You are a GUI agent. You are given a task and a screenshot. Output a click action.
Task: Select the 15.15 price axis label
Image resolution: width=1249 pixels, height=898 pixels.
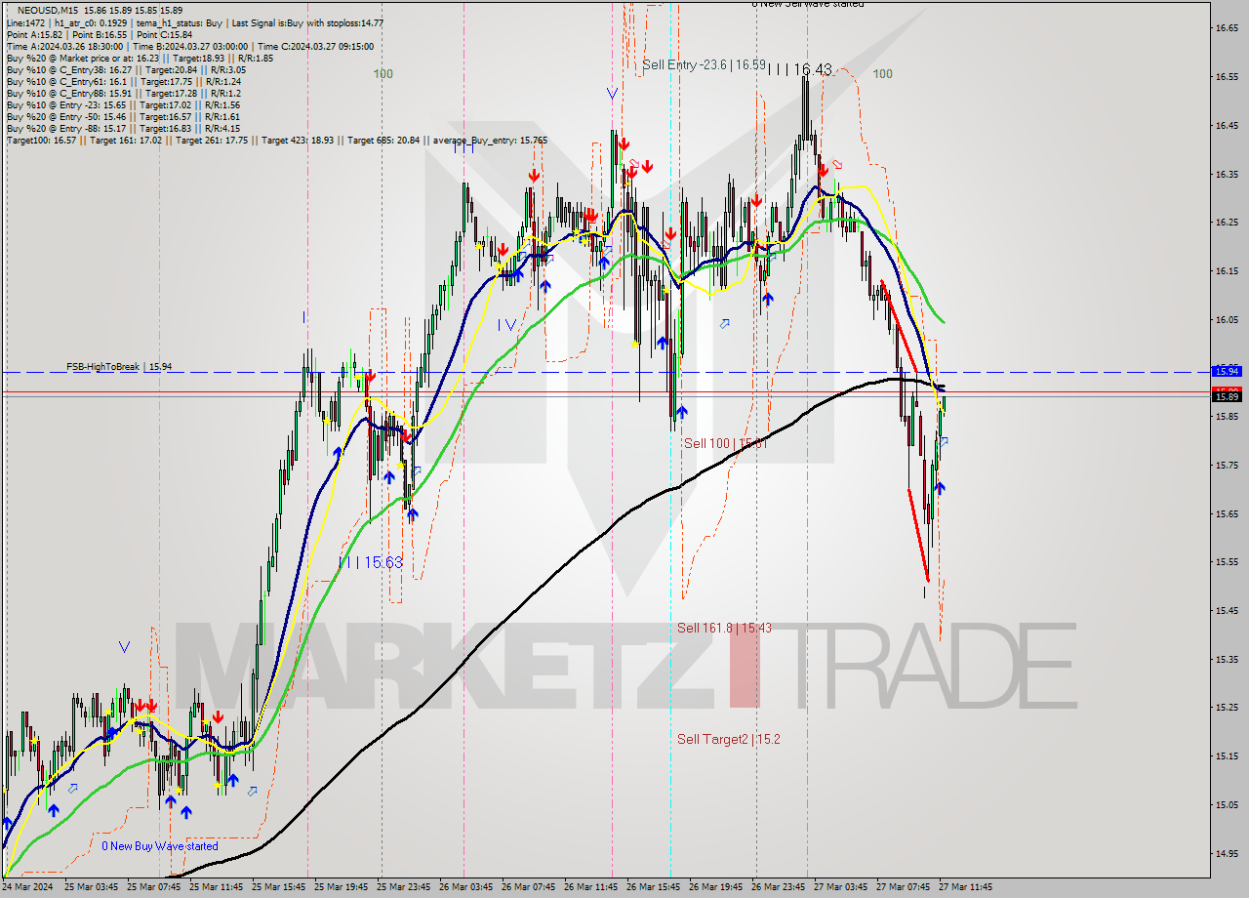pyautogui.click(x=1227, y=755)
